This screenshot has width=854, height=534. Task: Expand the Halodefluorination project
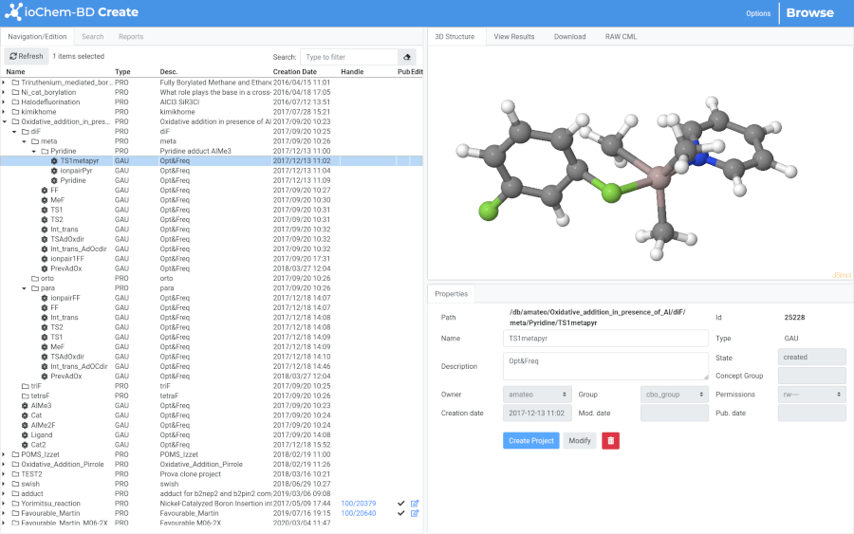4,102
